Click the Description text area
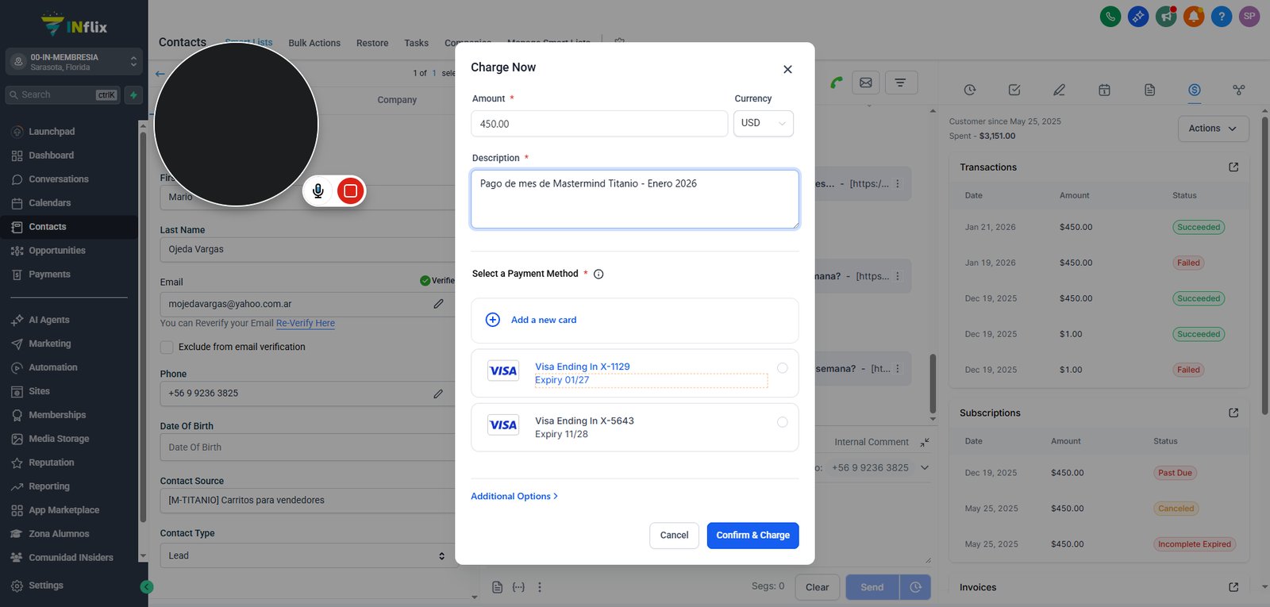 pos(635,199)
